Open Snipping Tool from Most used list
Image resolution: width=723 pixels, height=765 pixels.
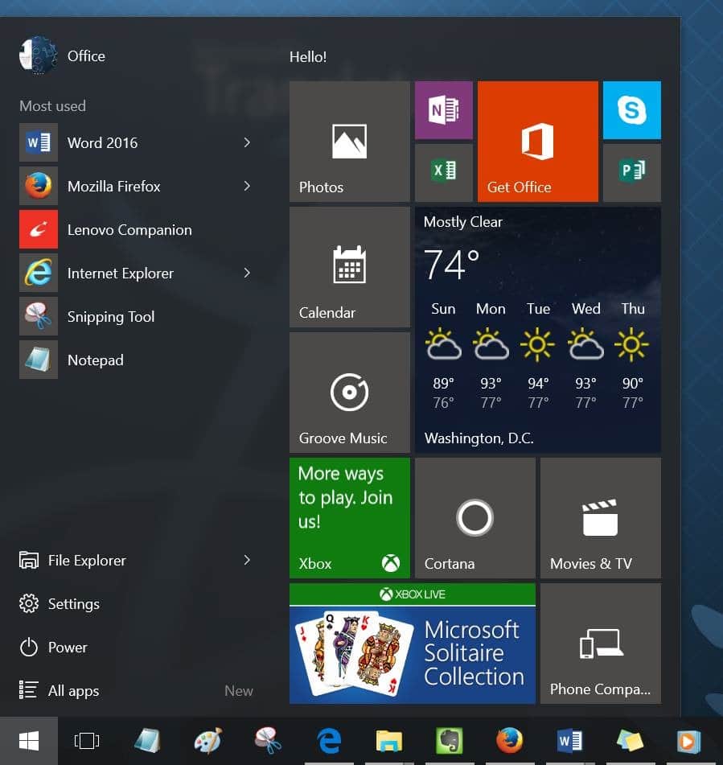click(111, 316)
